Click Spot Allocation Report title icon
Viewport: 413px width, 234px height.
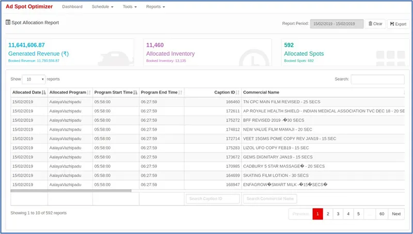(8, 23)
